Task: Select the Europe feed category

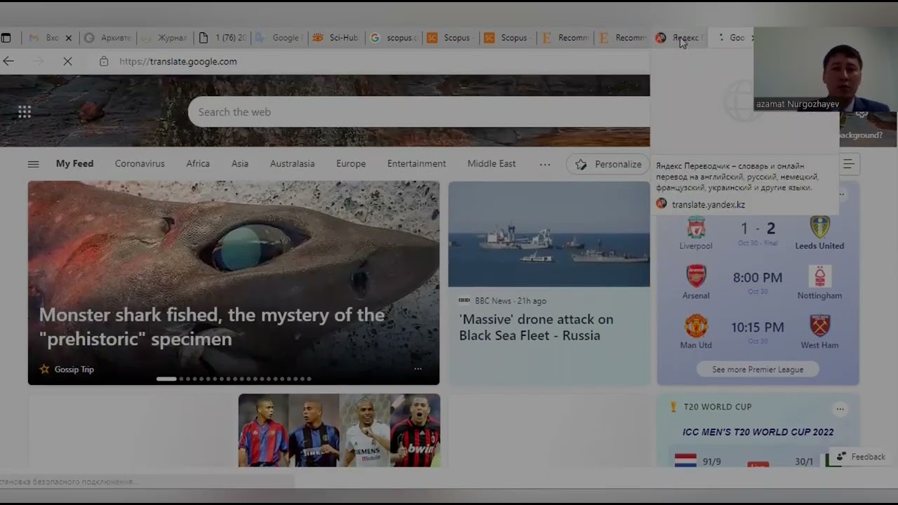Action: point(351,164)
